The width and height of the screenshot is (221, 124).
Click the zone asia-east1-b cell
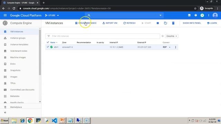[x=68, y=47]
